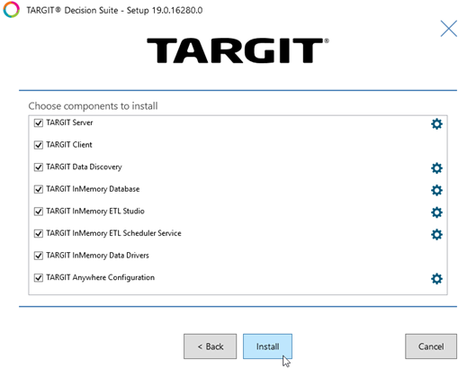
Task: Deselect TARGIT InMemory ETL Scheduler Service checkbox
Action: 39,233
